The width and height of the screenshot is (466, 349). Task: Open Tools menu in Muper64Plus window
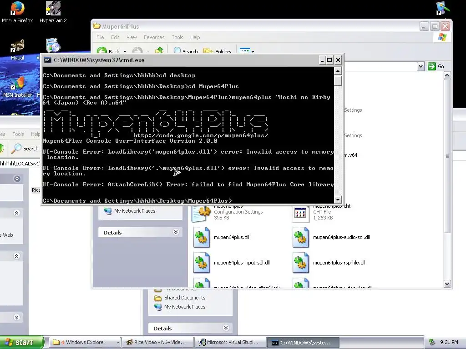pos(177,37)
